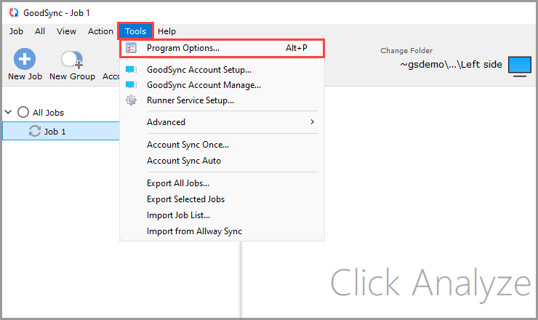The image size is (538, 320).
Task: Click Import from Allway Sync
Action: pos(194,231)
